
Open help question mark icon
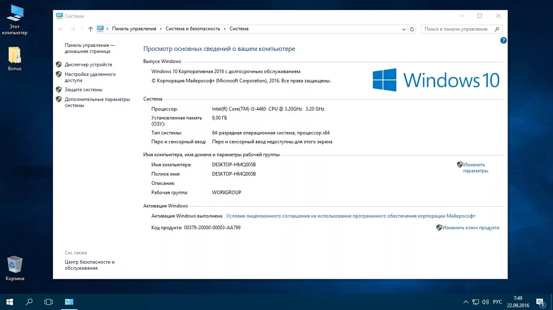coord(504,40)
